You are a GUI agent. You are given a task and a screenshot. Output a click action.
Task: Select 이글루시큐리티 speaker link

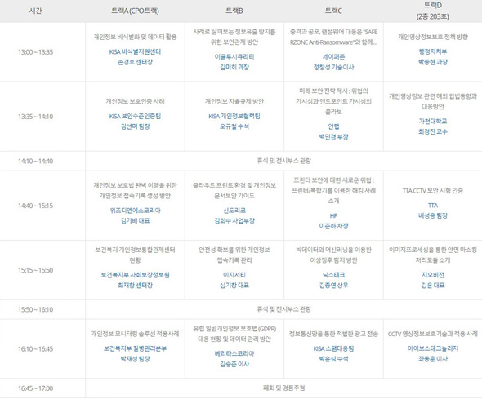(x=234, y=57)
